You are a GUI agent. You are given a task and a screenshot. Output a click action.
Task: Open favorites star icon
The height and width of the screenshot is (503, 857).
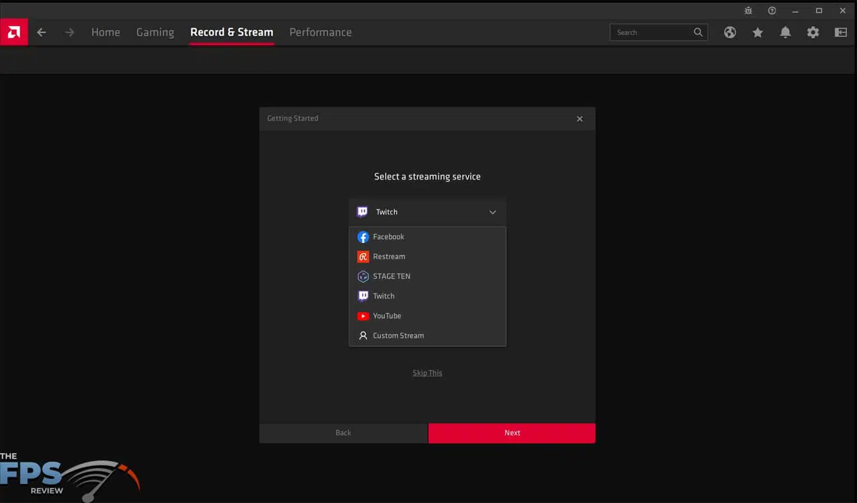click(x=757, y=32)
